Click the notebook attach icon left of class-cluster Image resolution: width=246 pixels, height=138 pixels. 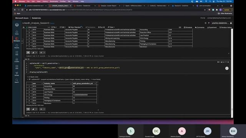point(24,27)
